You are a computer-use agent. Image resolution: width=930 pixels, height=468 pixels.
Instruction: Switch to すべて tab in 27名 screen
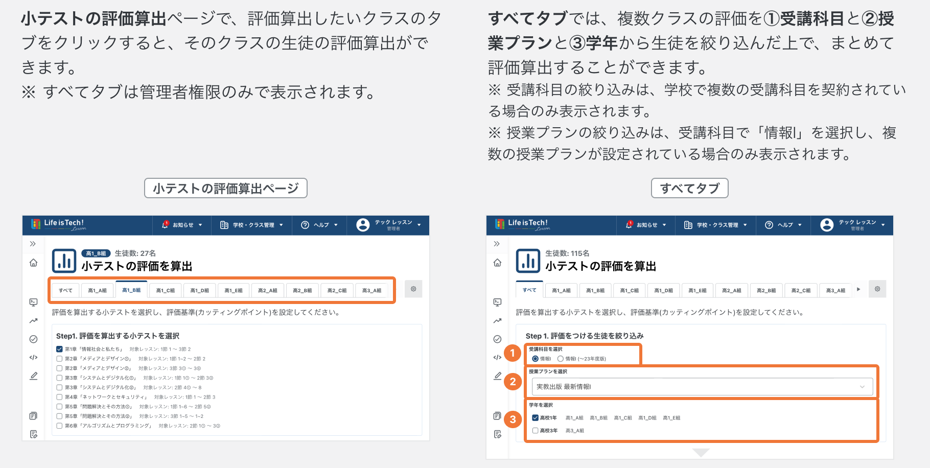click(x=65, y=290)
